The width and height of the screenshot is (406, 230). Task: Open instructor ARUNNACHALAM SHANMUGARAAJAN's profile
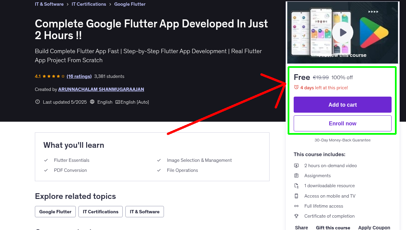(101, 89)
